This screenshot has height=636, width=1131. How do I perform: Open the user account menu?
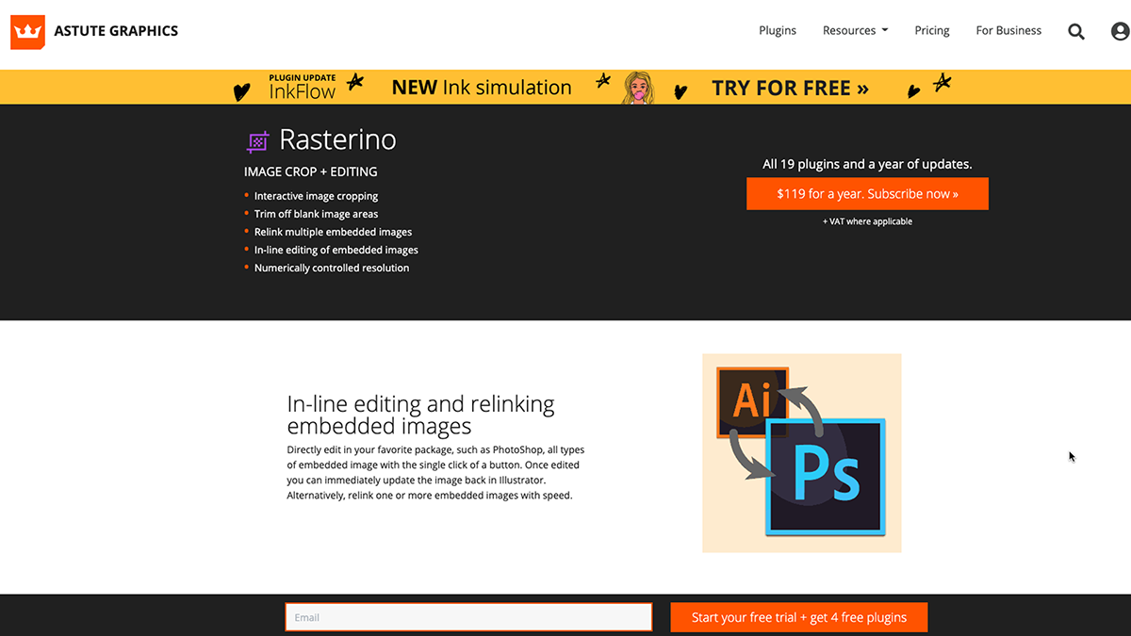(x=1119, y=31)
